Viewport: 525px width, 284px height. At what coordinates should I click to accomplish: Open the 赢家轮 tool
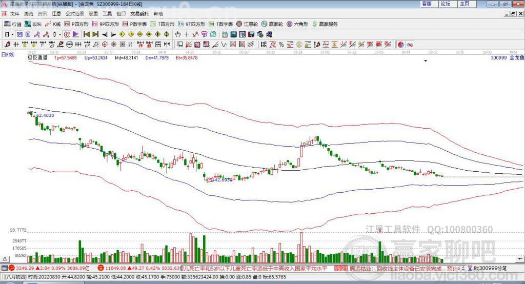[272, 24]
